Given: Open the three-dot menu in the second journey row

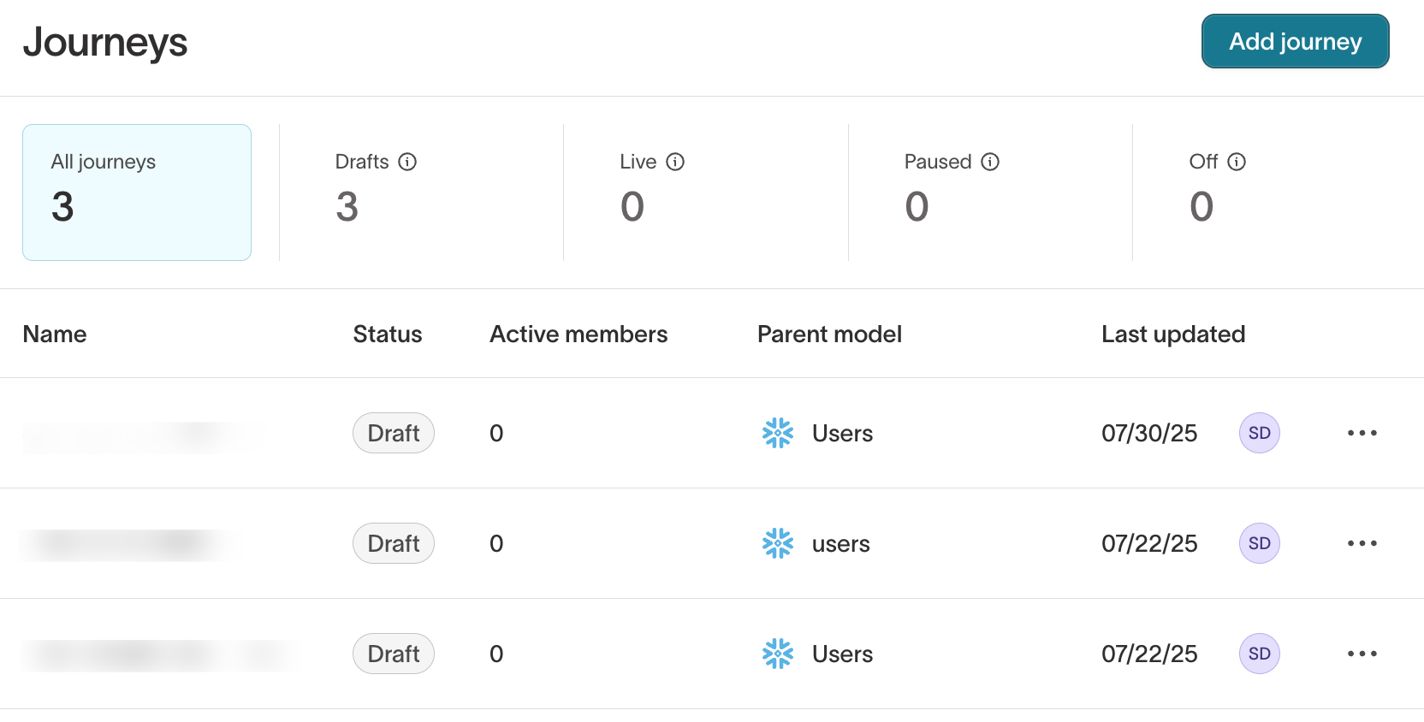Looking at the screenshot, I should pos(1362,543).
